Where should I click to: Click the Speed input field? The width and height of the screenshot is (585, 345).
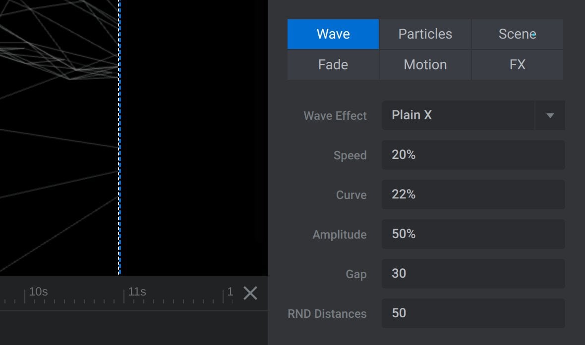pyautogui.click(x=472, y=155)
